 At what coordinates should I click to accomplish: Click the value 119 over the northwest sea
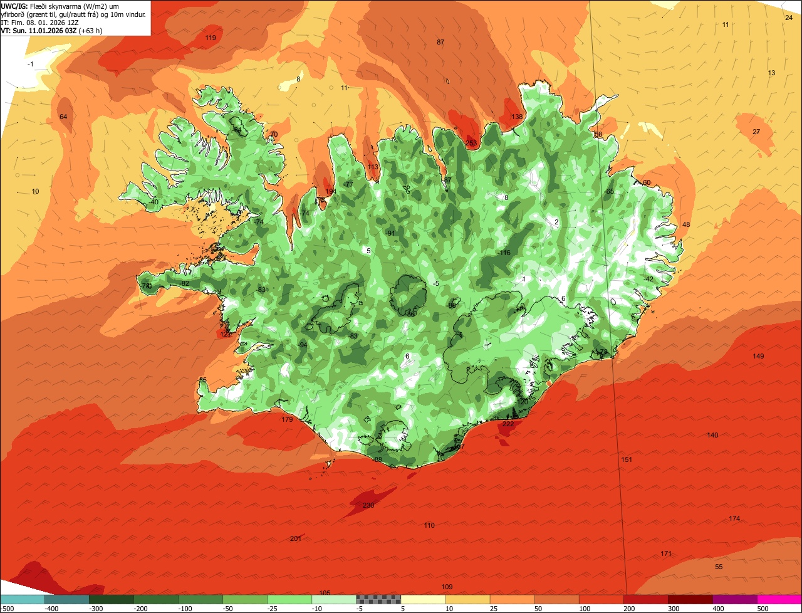(211, 38)
